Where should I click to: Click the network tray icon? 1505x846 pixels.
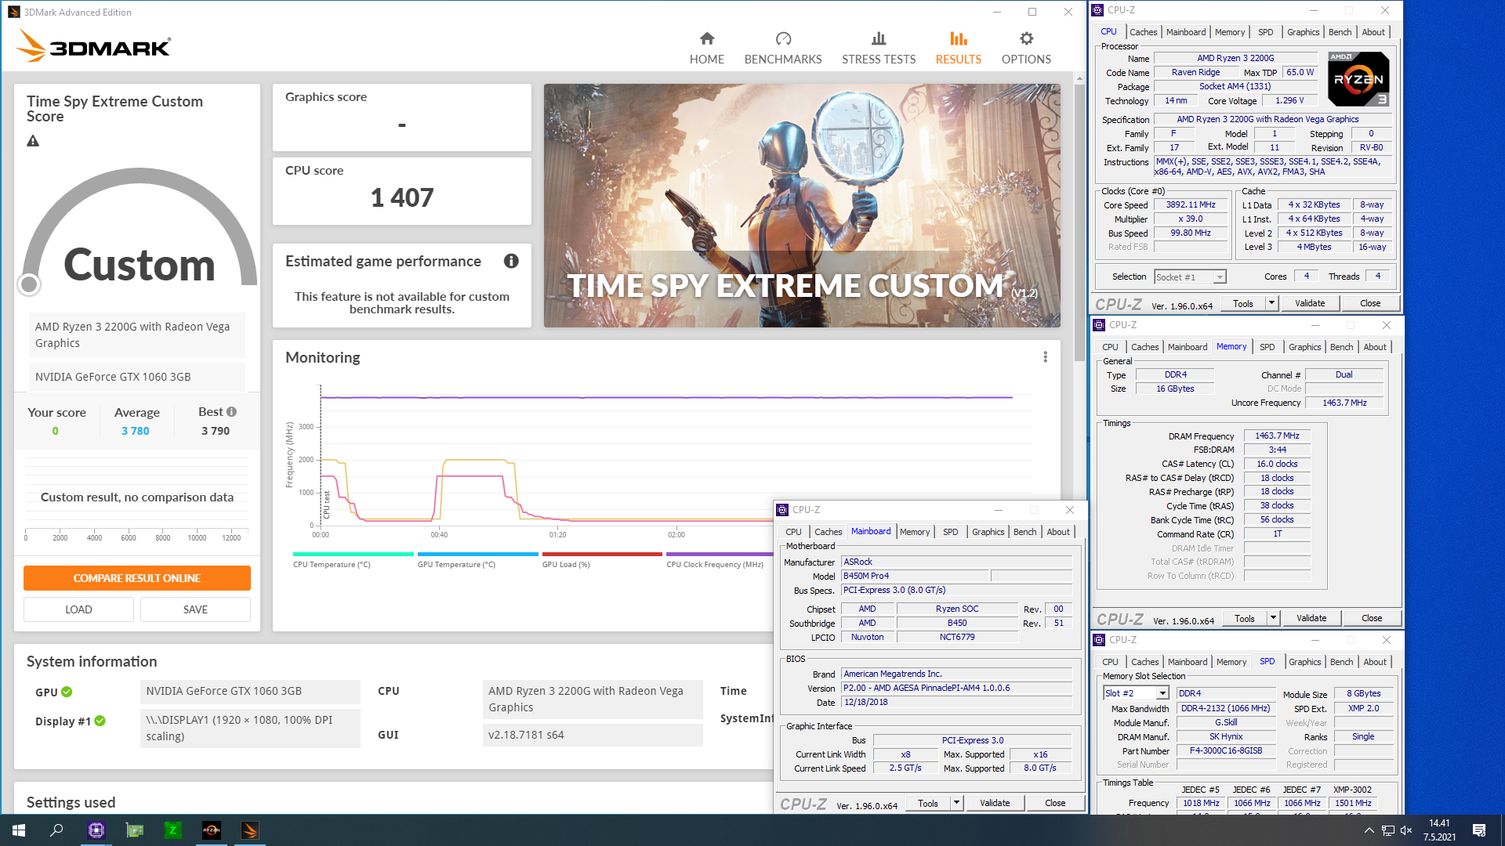pyautogui.click(x=1387, y=830)
